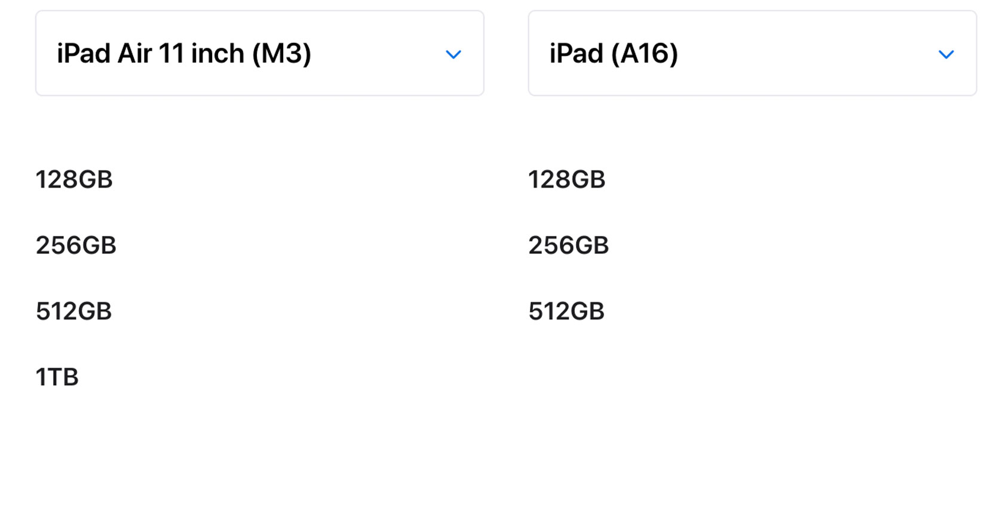Select 512GB under iPad Air 11 inch
Screen dimensions: 999x525
(x=73, y=311)
